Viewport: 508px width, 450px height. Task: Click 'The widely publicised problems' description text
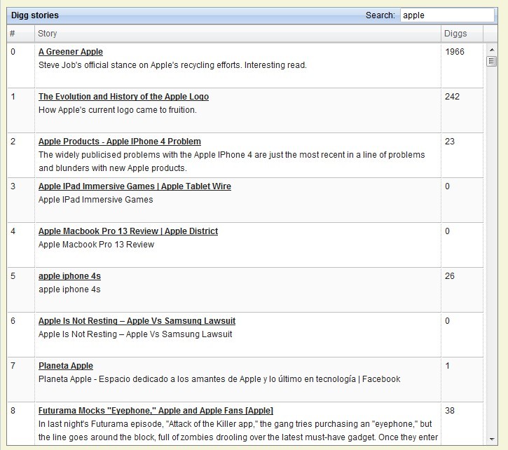tap(232, 161)
